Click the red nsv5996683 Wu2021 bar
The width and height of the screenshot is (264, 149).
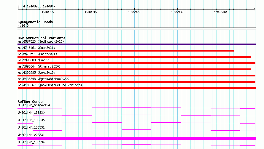pos(136,63)
